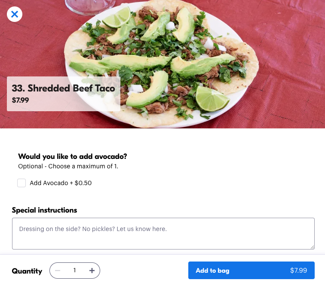
Task: Click the text area resize handle
Action: [x=312, y=246]
